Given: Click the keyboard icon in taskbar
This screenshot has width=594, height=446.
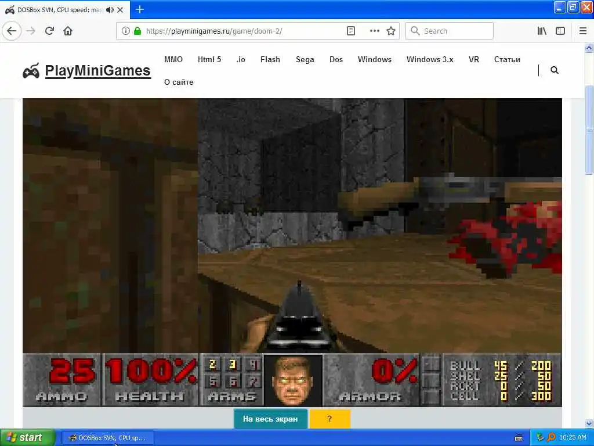Looking at the screenshot, I should tap(519, 438).
